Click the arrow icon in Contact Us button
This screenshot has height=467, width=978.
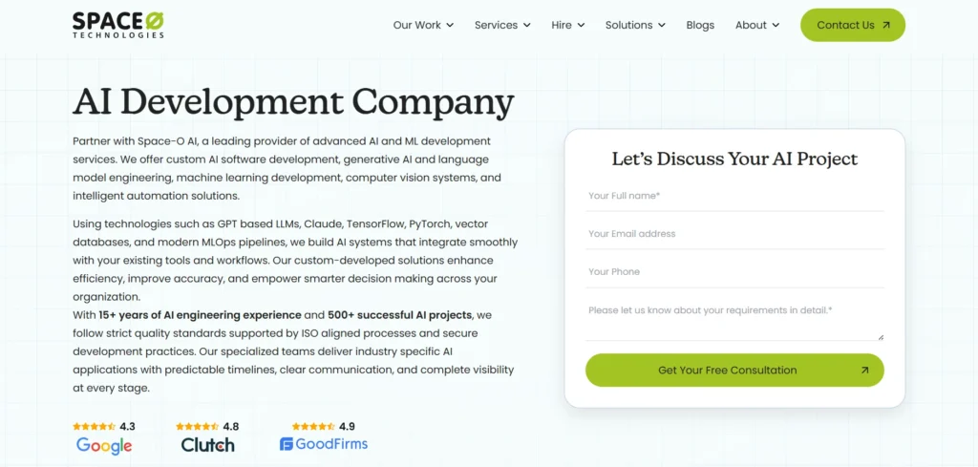tap(886, 26)
